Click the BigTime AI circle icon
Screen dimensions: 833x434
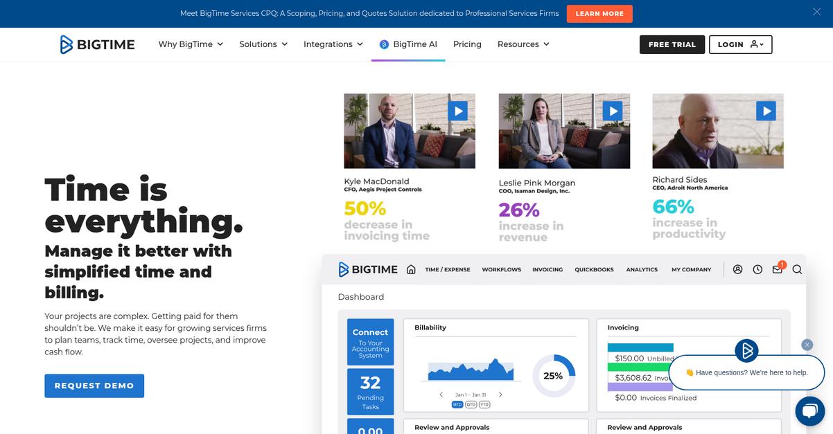pyautogui.click(x=384, y=44)
